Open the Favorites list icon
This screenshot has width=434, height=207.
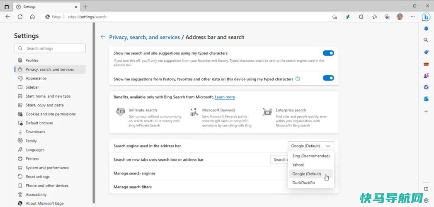coord(374,17)
